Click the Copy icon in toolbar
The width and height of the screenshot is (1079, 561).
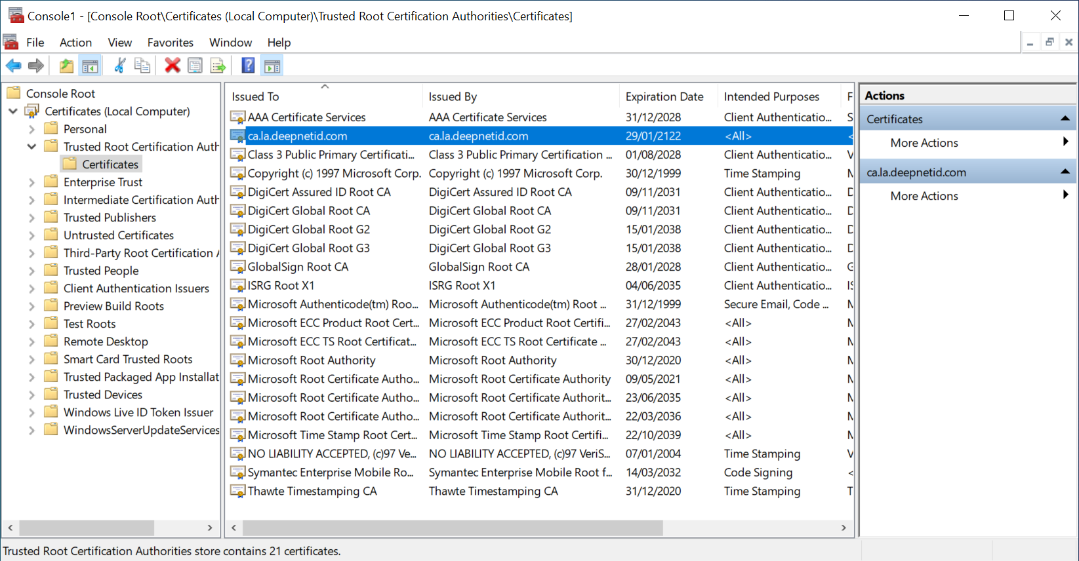click(142, 66)
